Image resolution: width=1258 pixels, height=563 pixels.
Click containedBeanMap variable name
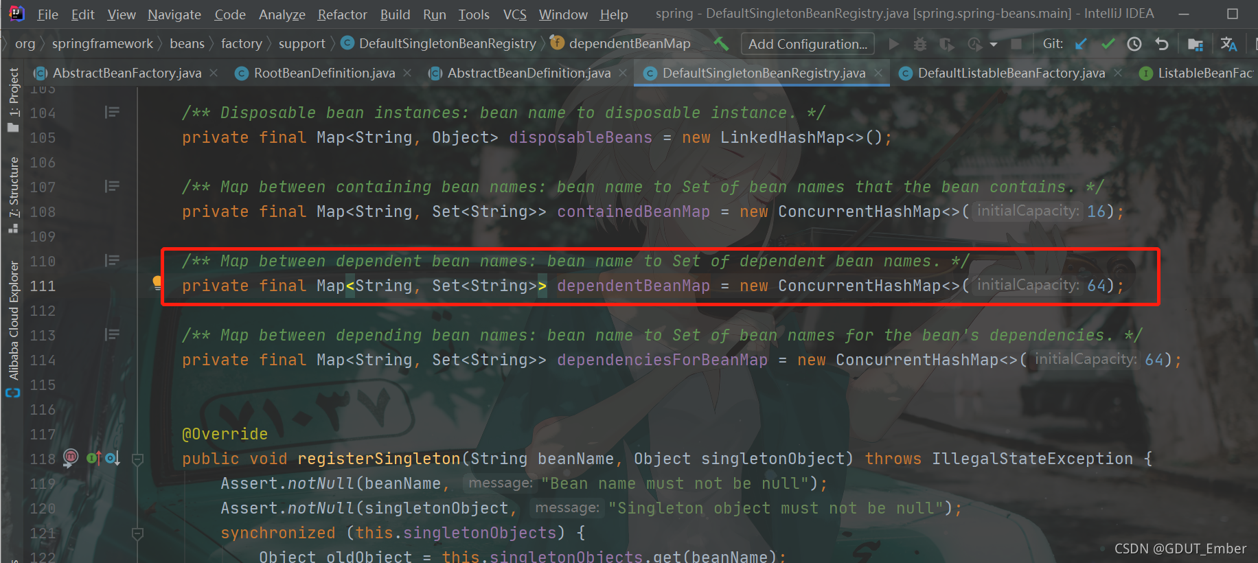633,211
